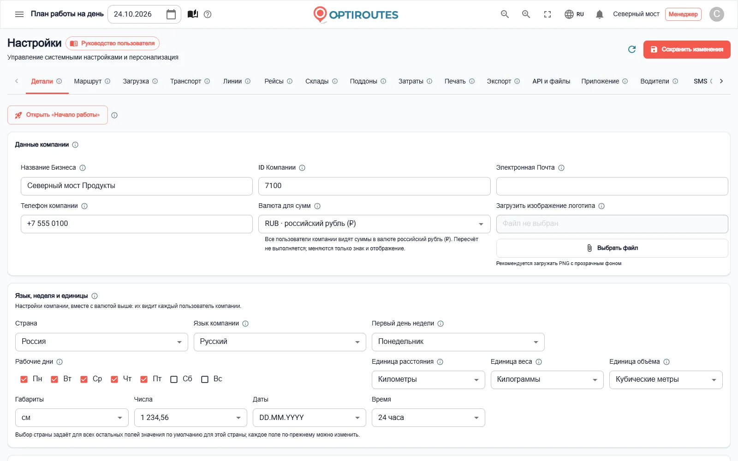The width and height of the screenshot is (738, 461).
Task: Open the Страна dropdown showing Россия
Action: (101, 342)
